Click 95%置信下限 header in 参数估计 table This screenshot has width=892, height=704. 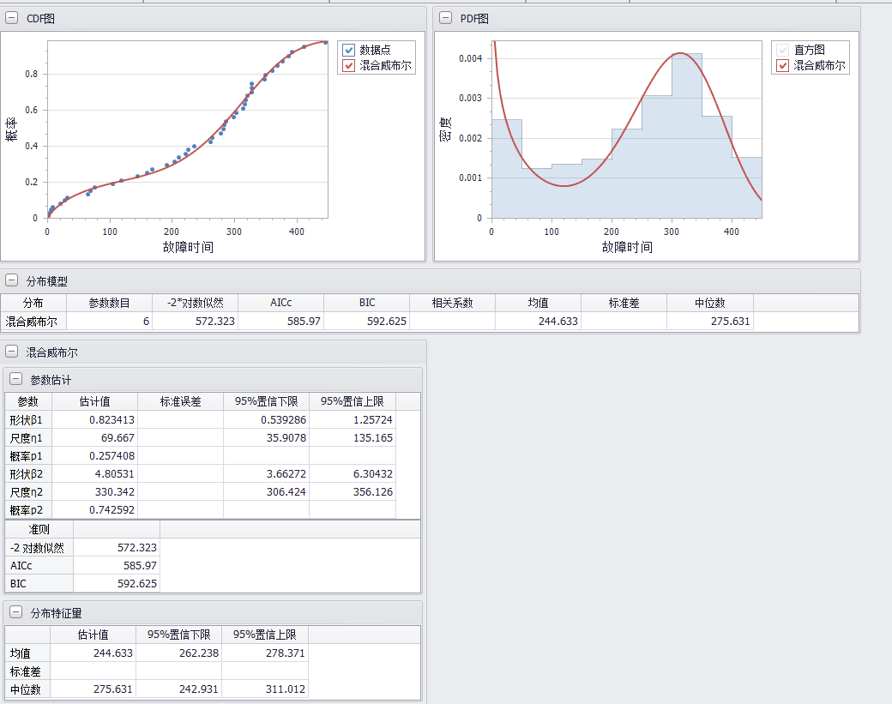coord(266,401)
